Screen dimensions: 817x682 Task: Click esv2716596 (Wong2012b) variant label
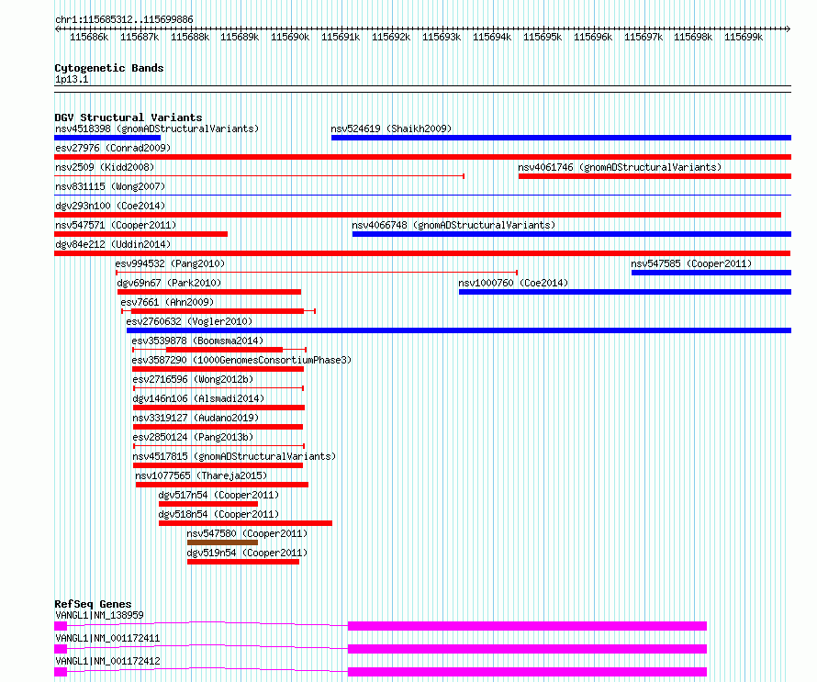(x=193, y=379)
